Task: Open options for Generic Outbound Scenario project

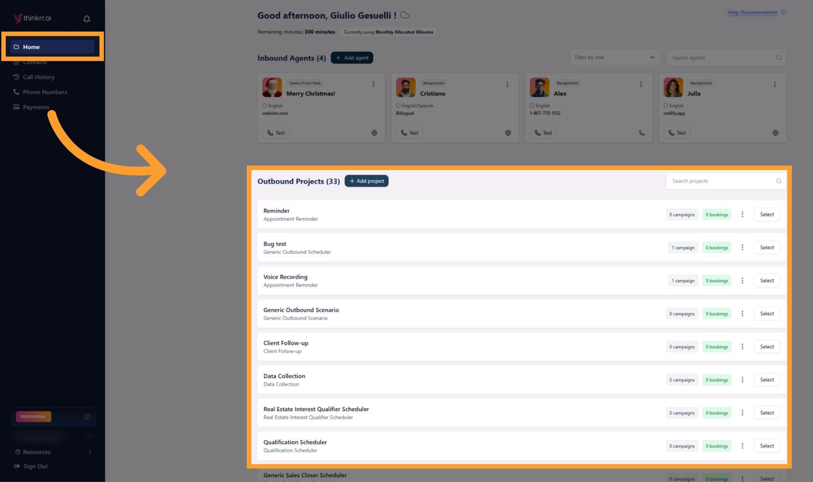Action: click(742, 314)
